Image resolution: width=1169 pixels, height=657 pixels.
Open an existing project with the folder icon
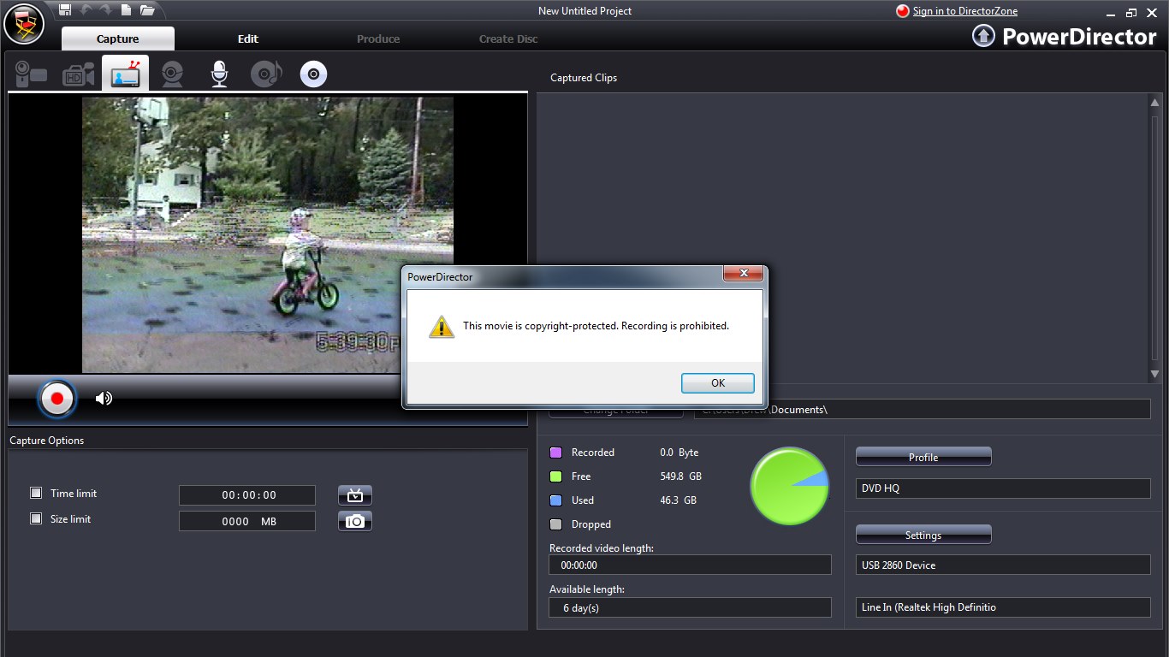point(147,10)
